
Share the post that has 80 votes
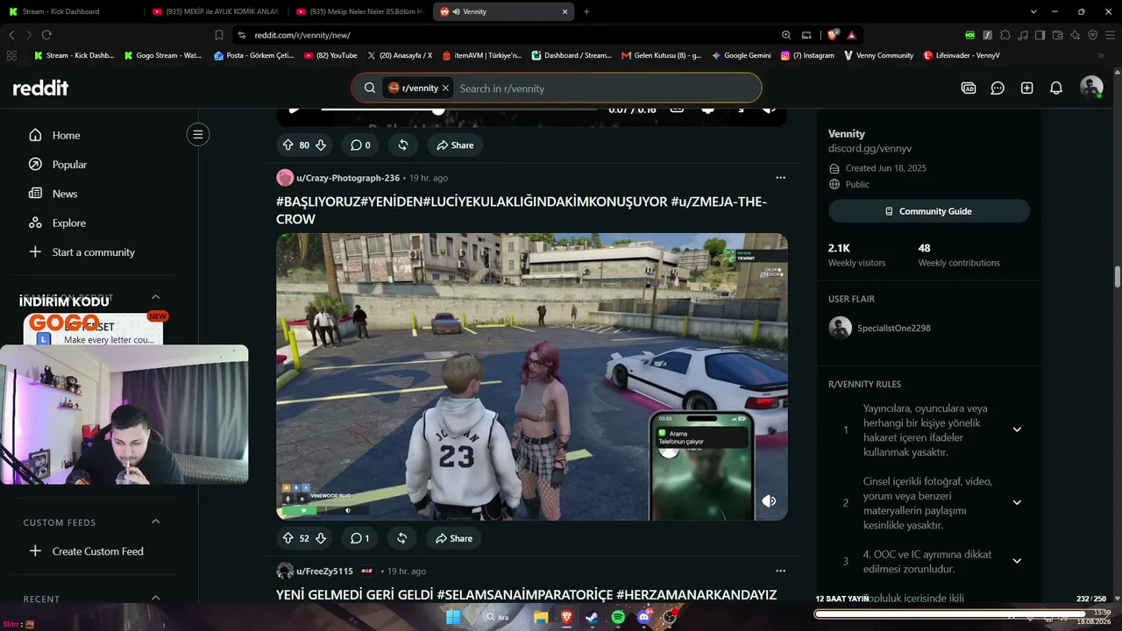point(455,145)
